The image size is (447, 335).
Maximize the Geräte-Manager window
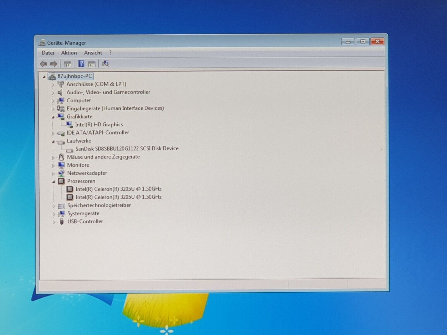(363, 42)
